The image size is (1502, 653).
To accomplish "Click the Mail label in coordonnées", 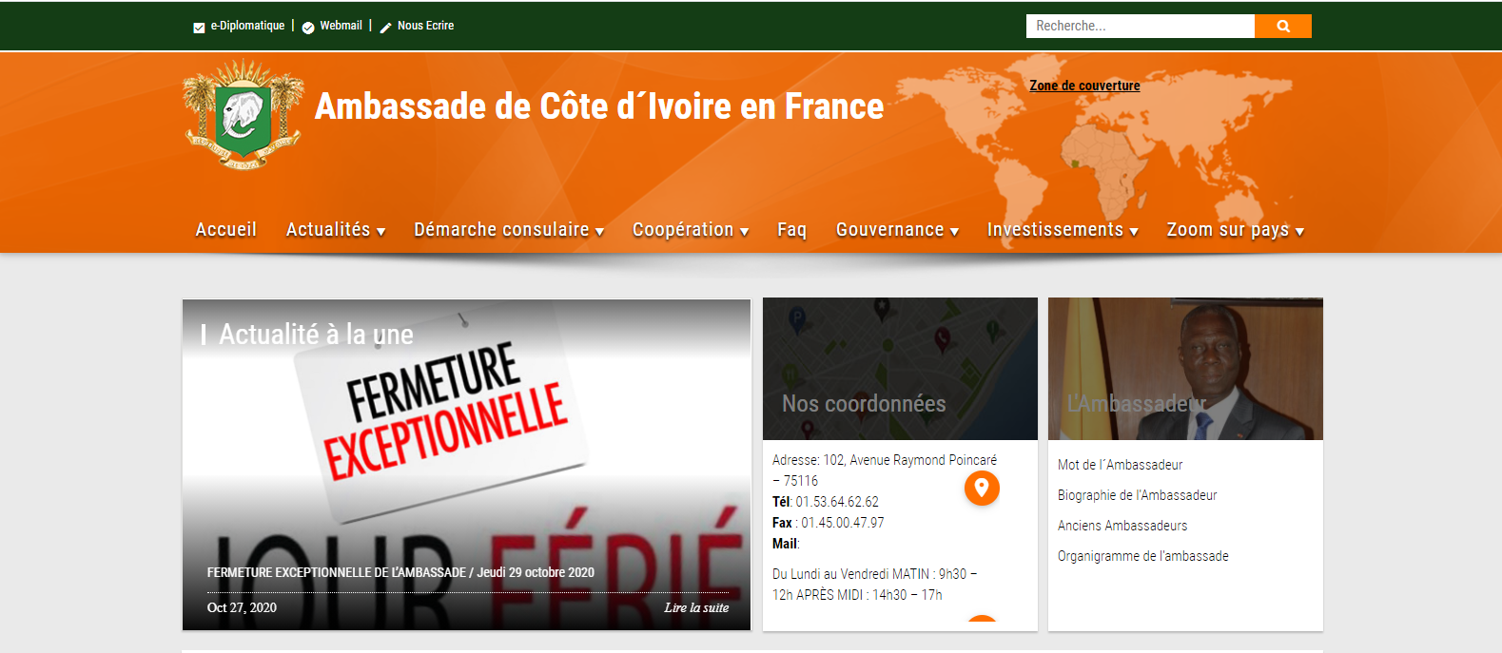I will 785,544.
